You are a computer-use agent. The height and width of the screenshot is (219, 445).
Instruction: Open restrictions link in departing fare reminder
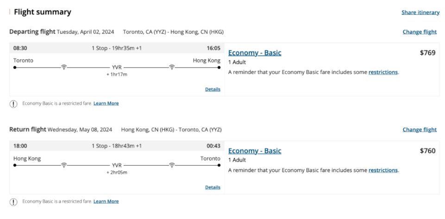(383, 72)
